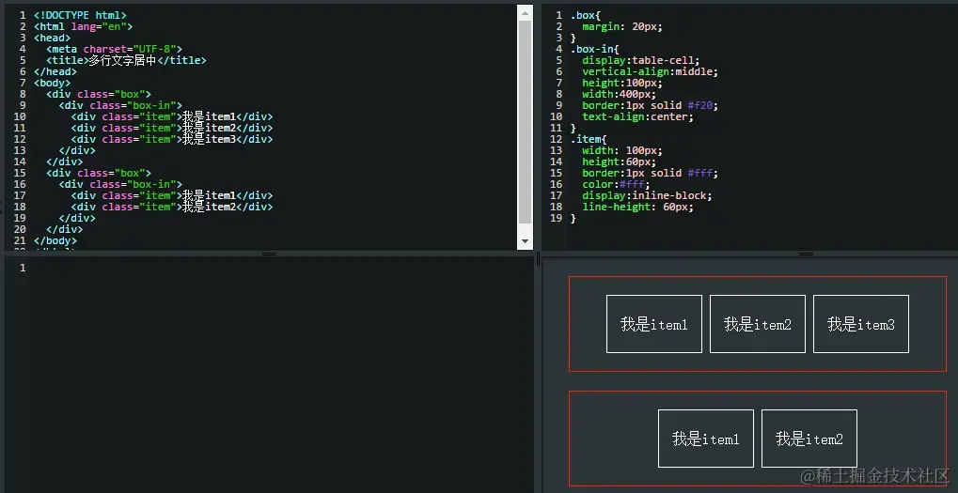Click the .box{ selector in CSS editor
Viewport: 958px width, 493px height.
point(586,15)
